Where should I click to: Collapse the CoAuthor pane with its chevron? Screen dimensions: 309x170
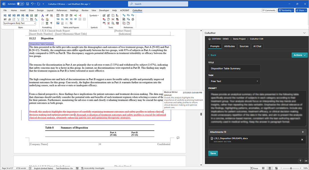304,33
